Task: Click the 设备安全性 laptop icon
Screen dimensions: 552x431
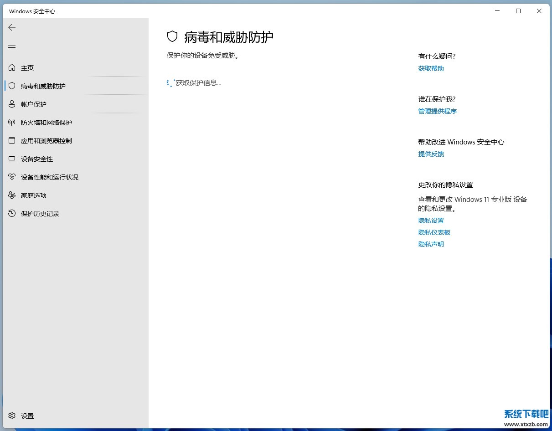Action: click(12, 159)
